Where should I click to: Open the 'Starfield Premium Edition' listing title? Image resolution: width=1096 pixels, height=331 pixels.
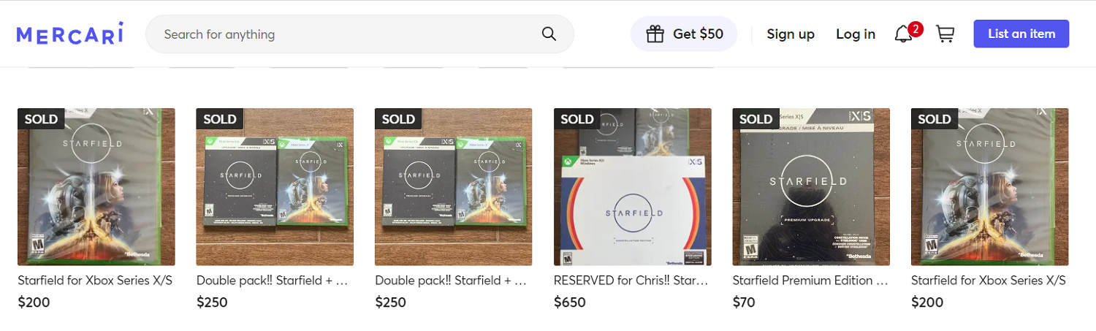click(x=810, y=281)
